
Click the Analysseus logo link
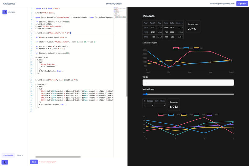pyautogui.click(x=9, y=4)
